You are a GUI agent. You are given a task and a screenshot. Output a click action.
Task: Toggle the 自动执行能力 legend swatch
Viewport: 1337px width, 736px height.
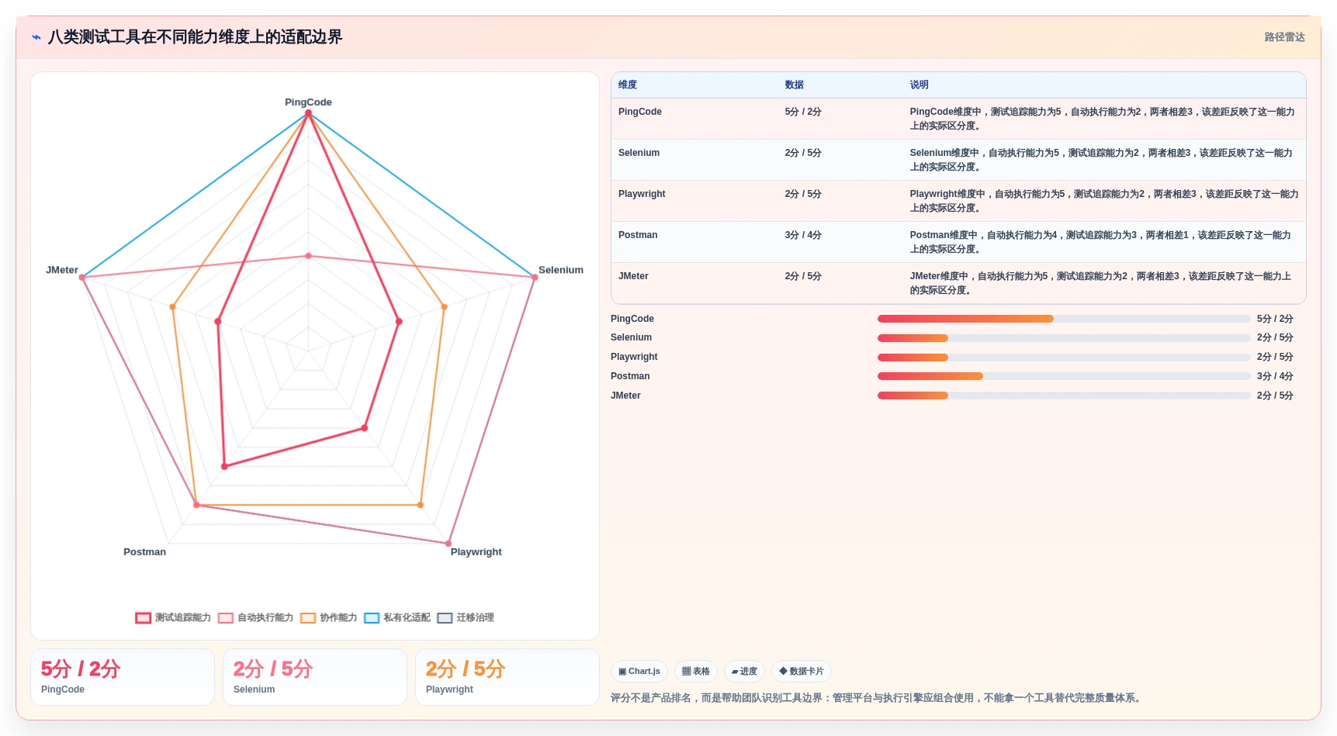tap(226, 618)
